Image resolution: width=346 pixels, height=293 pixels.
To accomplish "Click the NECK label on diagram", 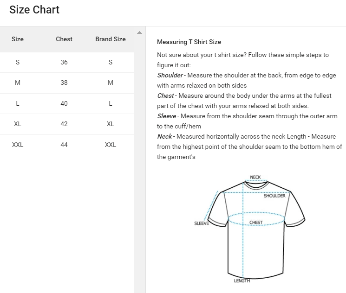I will pos(255,177).
